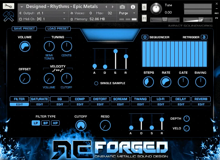The image size is (220, 160).
Task: Open the FILTER edit tab
Action: [x=19, y=104]
